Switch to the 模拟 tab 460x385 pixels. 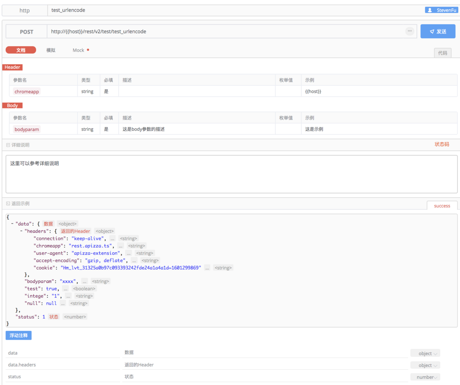pos(51,50)
